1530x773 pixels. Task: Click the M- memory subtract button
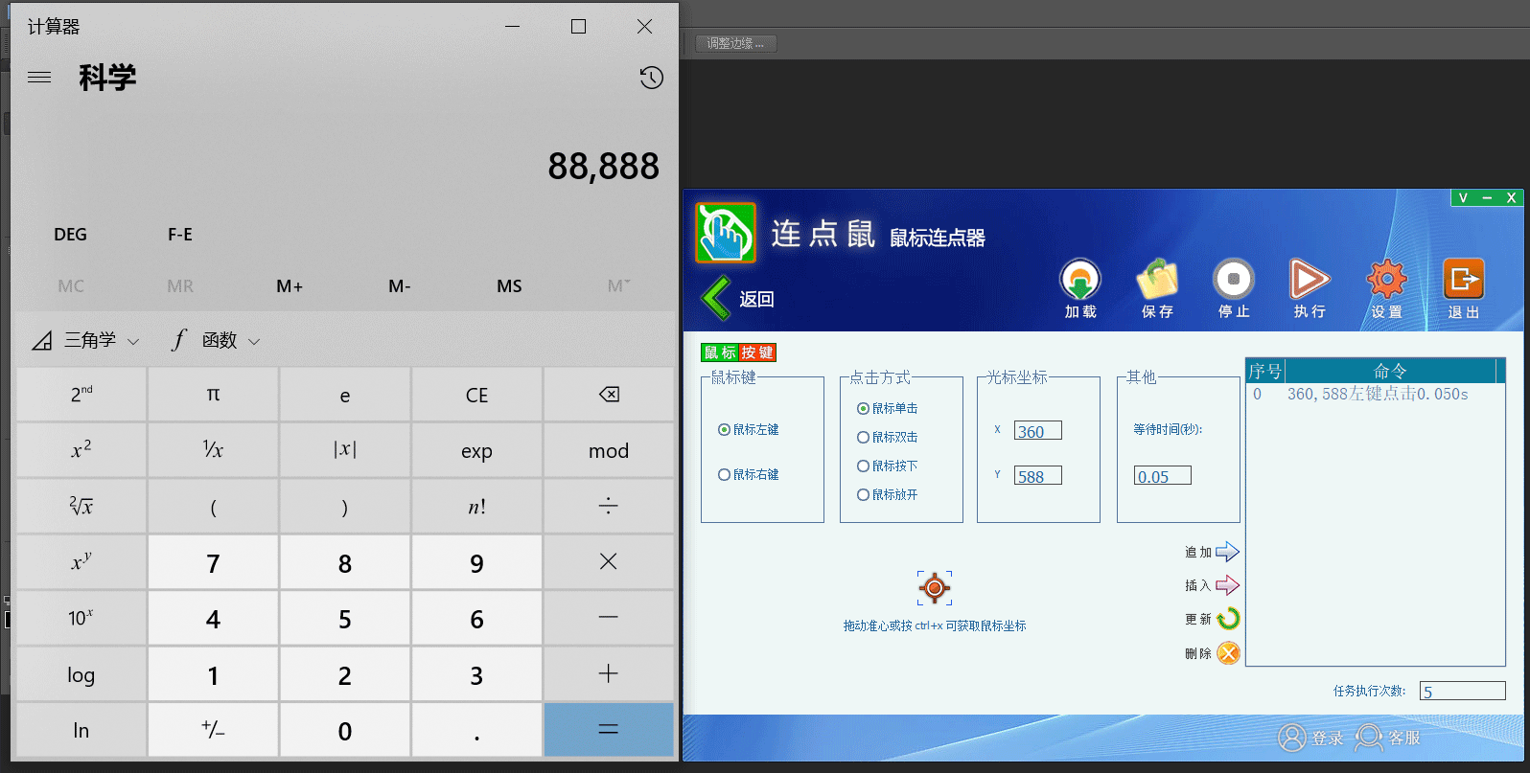coord(400,286)
